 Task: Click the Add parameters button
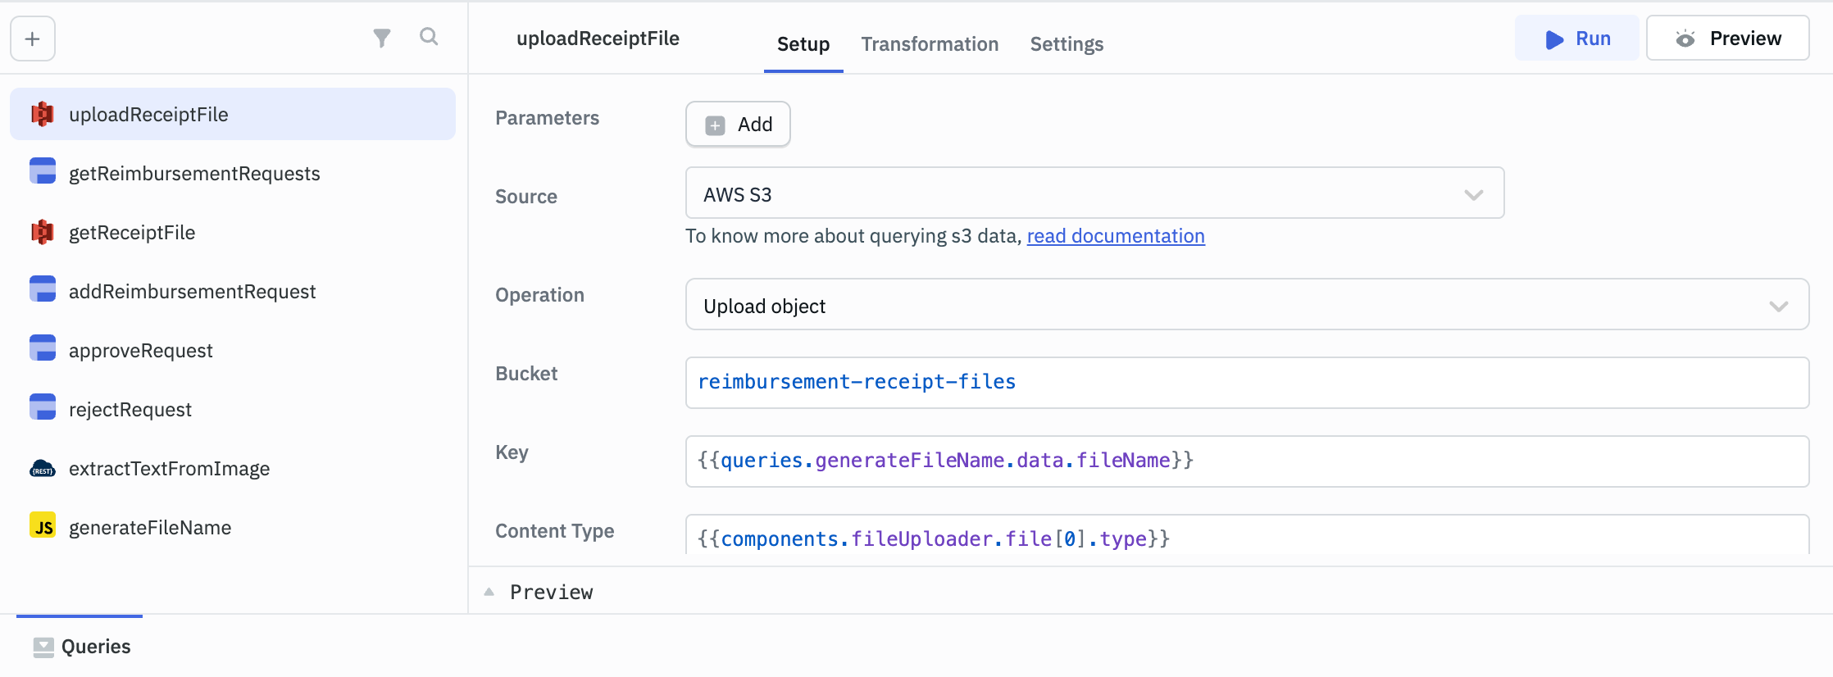click(x=738, y=125)
